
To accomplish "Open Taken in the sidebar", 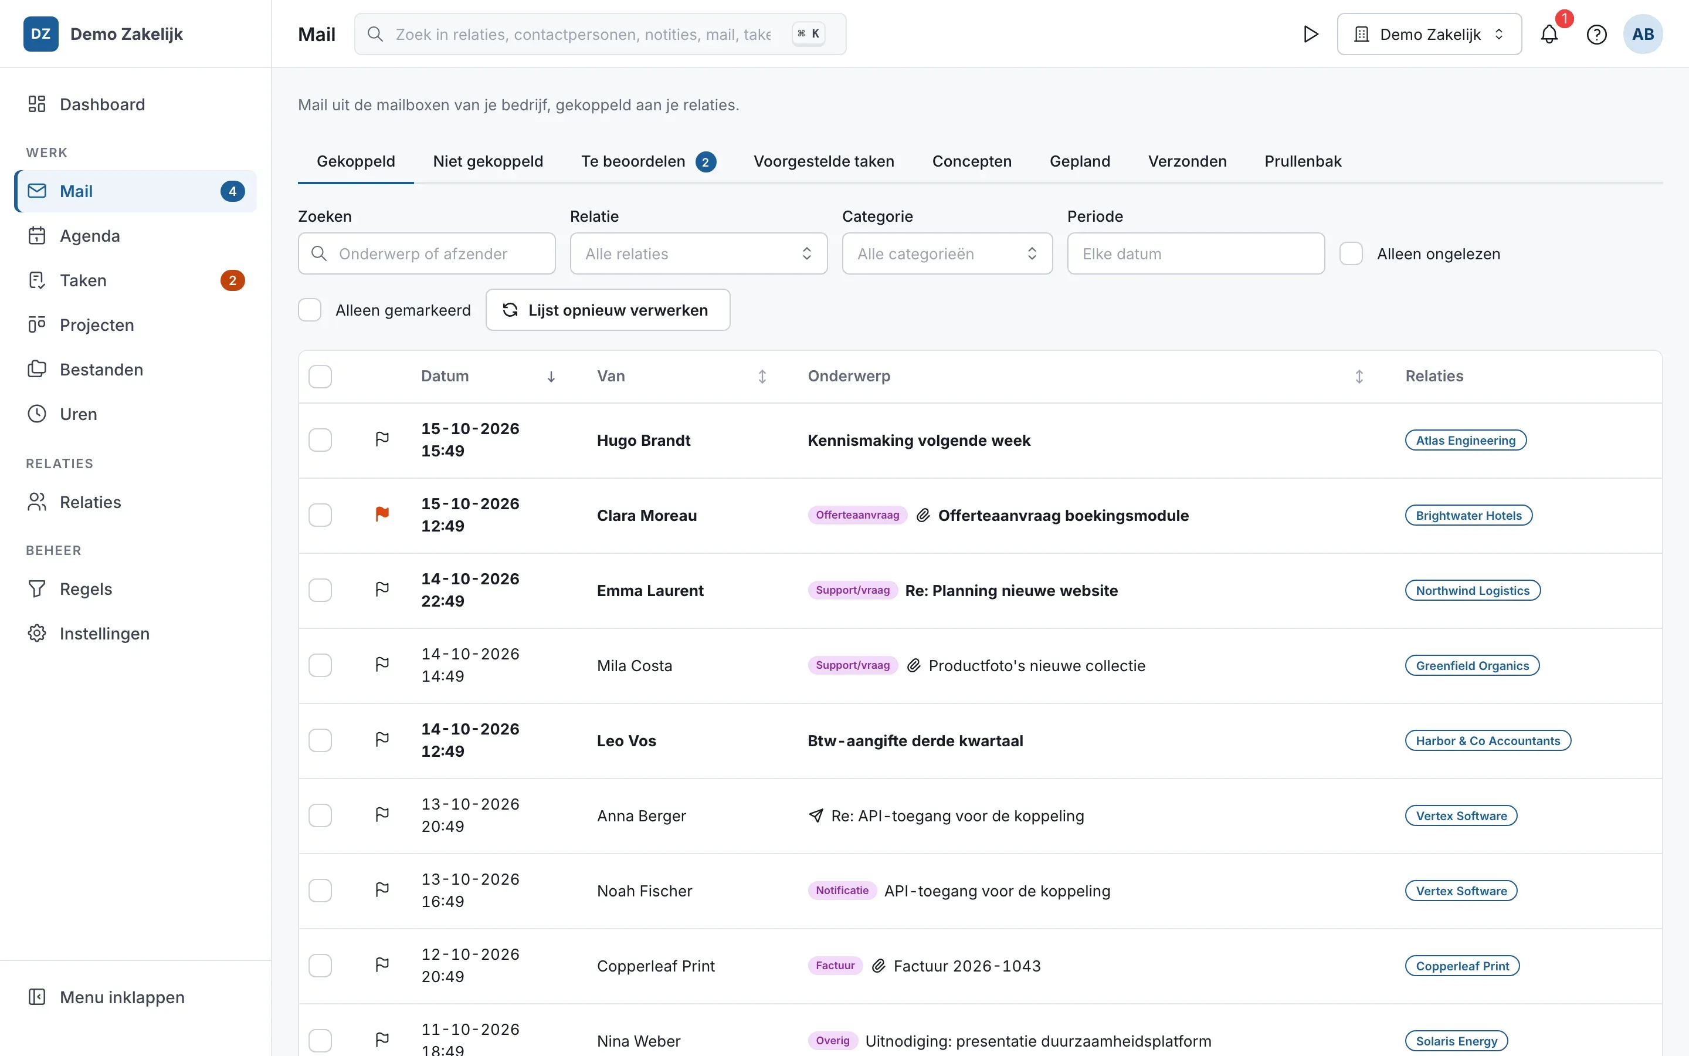I will pyautogui.click(x=135, y=280).
